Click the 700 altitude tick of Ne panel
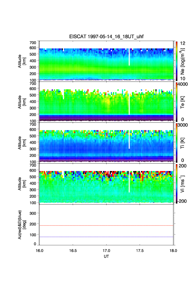The image size is (190, 286). pyautogui.click(x=33, y=43)
